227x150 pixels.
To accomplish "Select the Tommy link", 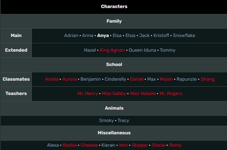I will tap(167, 50).
